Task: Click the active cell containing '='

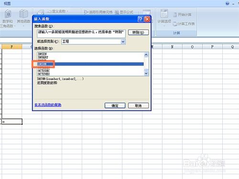Action: (12, 122)
